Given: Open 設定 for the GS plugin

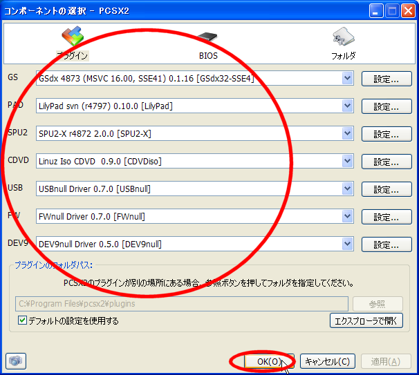Looking at the screenshot, I should (387, 79).
